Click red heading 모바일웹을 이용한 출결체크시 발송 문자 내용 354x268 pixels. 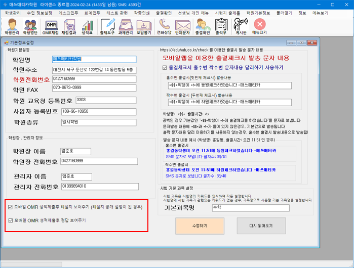(x=226, y=58)
